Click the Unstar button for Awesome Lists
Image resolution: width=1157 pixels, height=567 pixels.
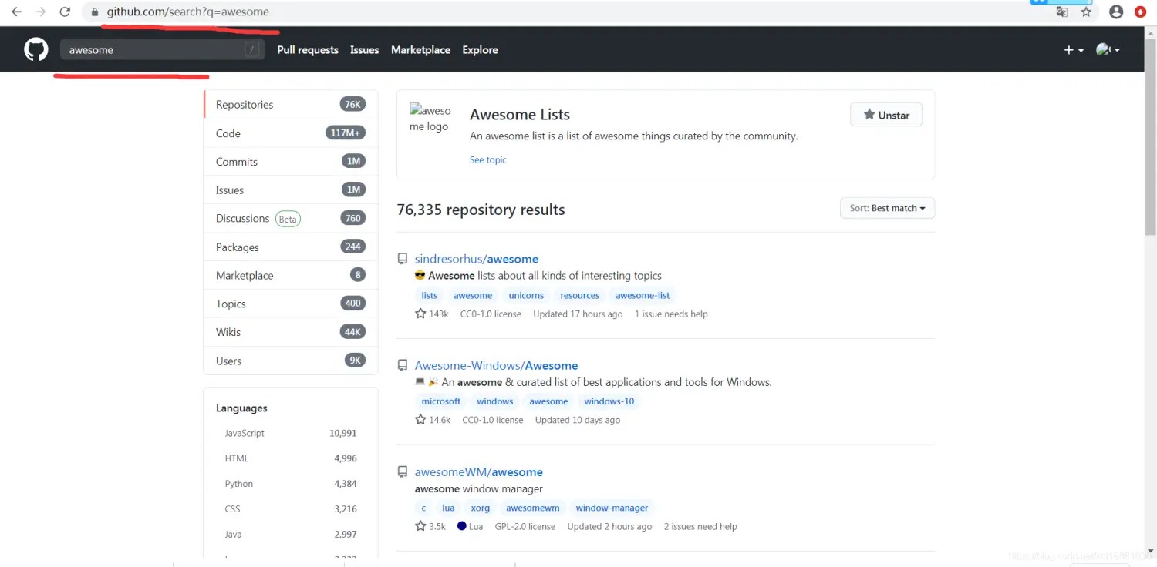(885, 114)
